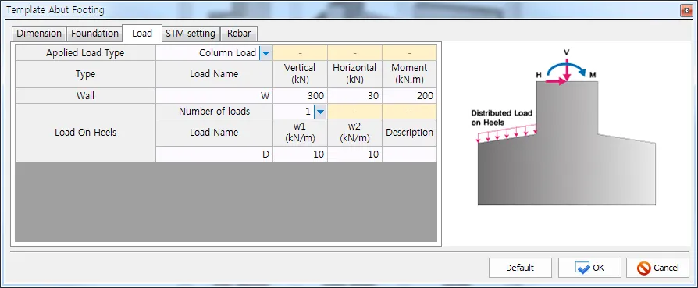698x288 pixels.
Task: Close the Template Abut Footing dialog
Action: [x=686, y=10]
